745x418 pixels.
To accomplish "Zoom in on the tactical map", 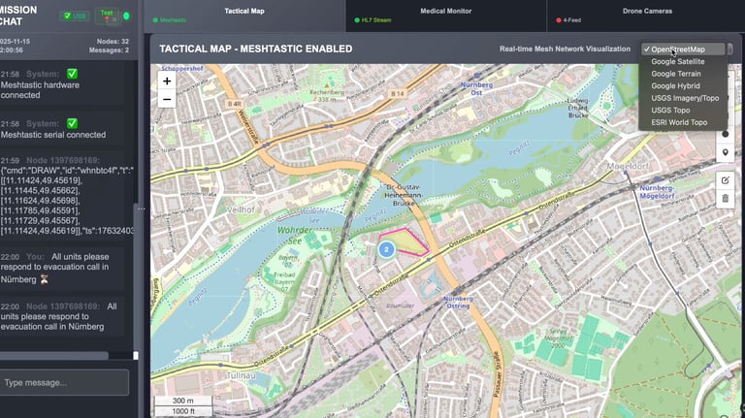I will [x=167, y=81].
